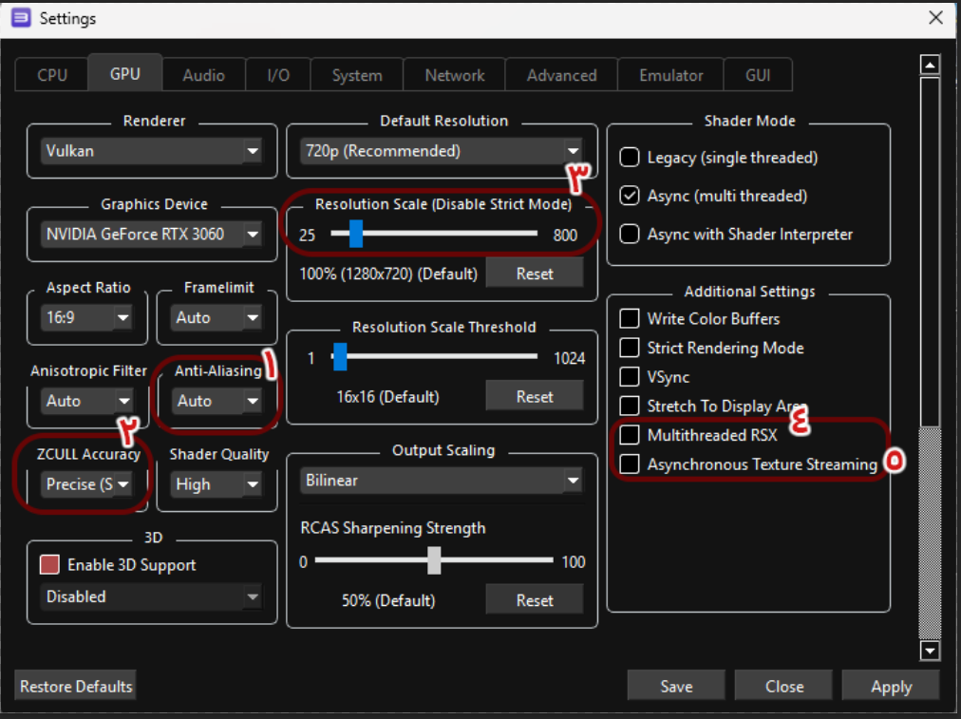
Task: Expand the Graphics Device dropdown
Action: point(152,235)
